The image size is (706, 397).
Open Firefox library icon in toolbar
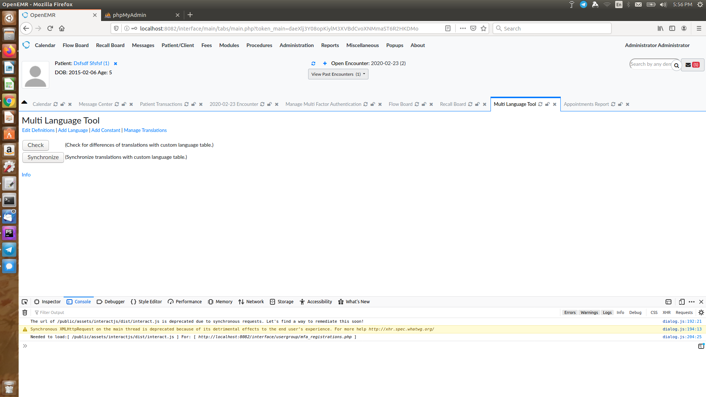tap(660, 28)
